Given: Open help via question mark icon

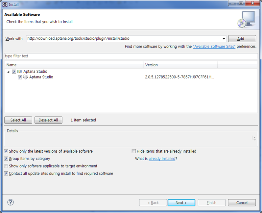Looking at the screenshot, I should click(11, 202).
